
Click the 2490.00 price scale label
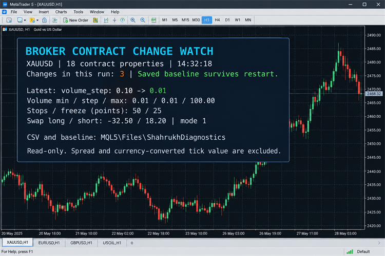coord(374,35)
